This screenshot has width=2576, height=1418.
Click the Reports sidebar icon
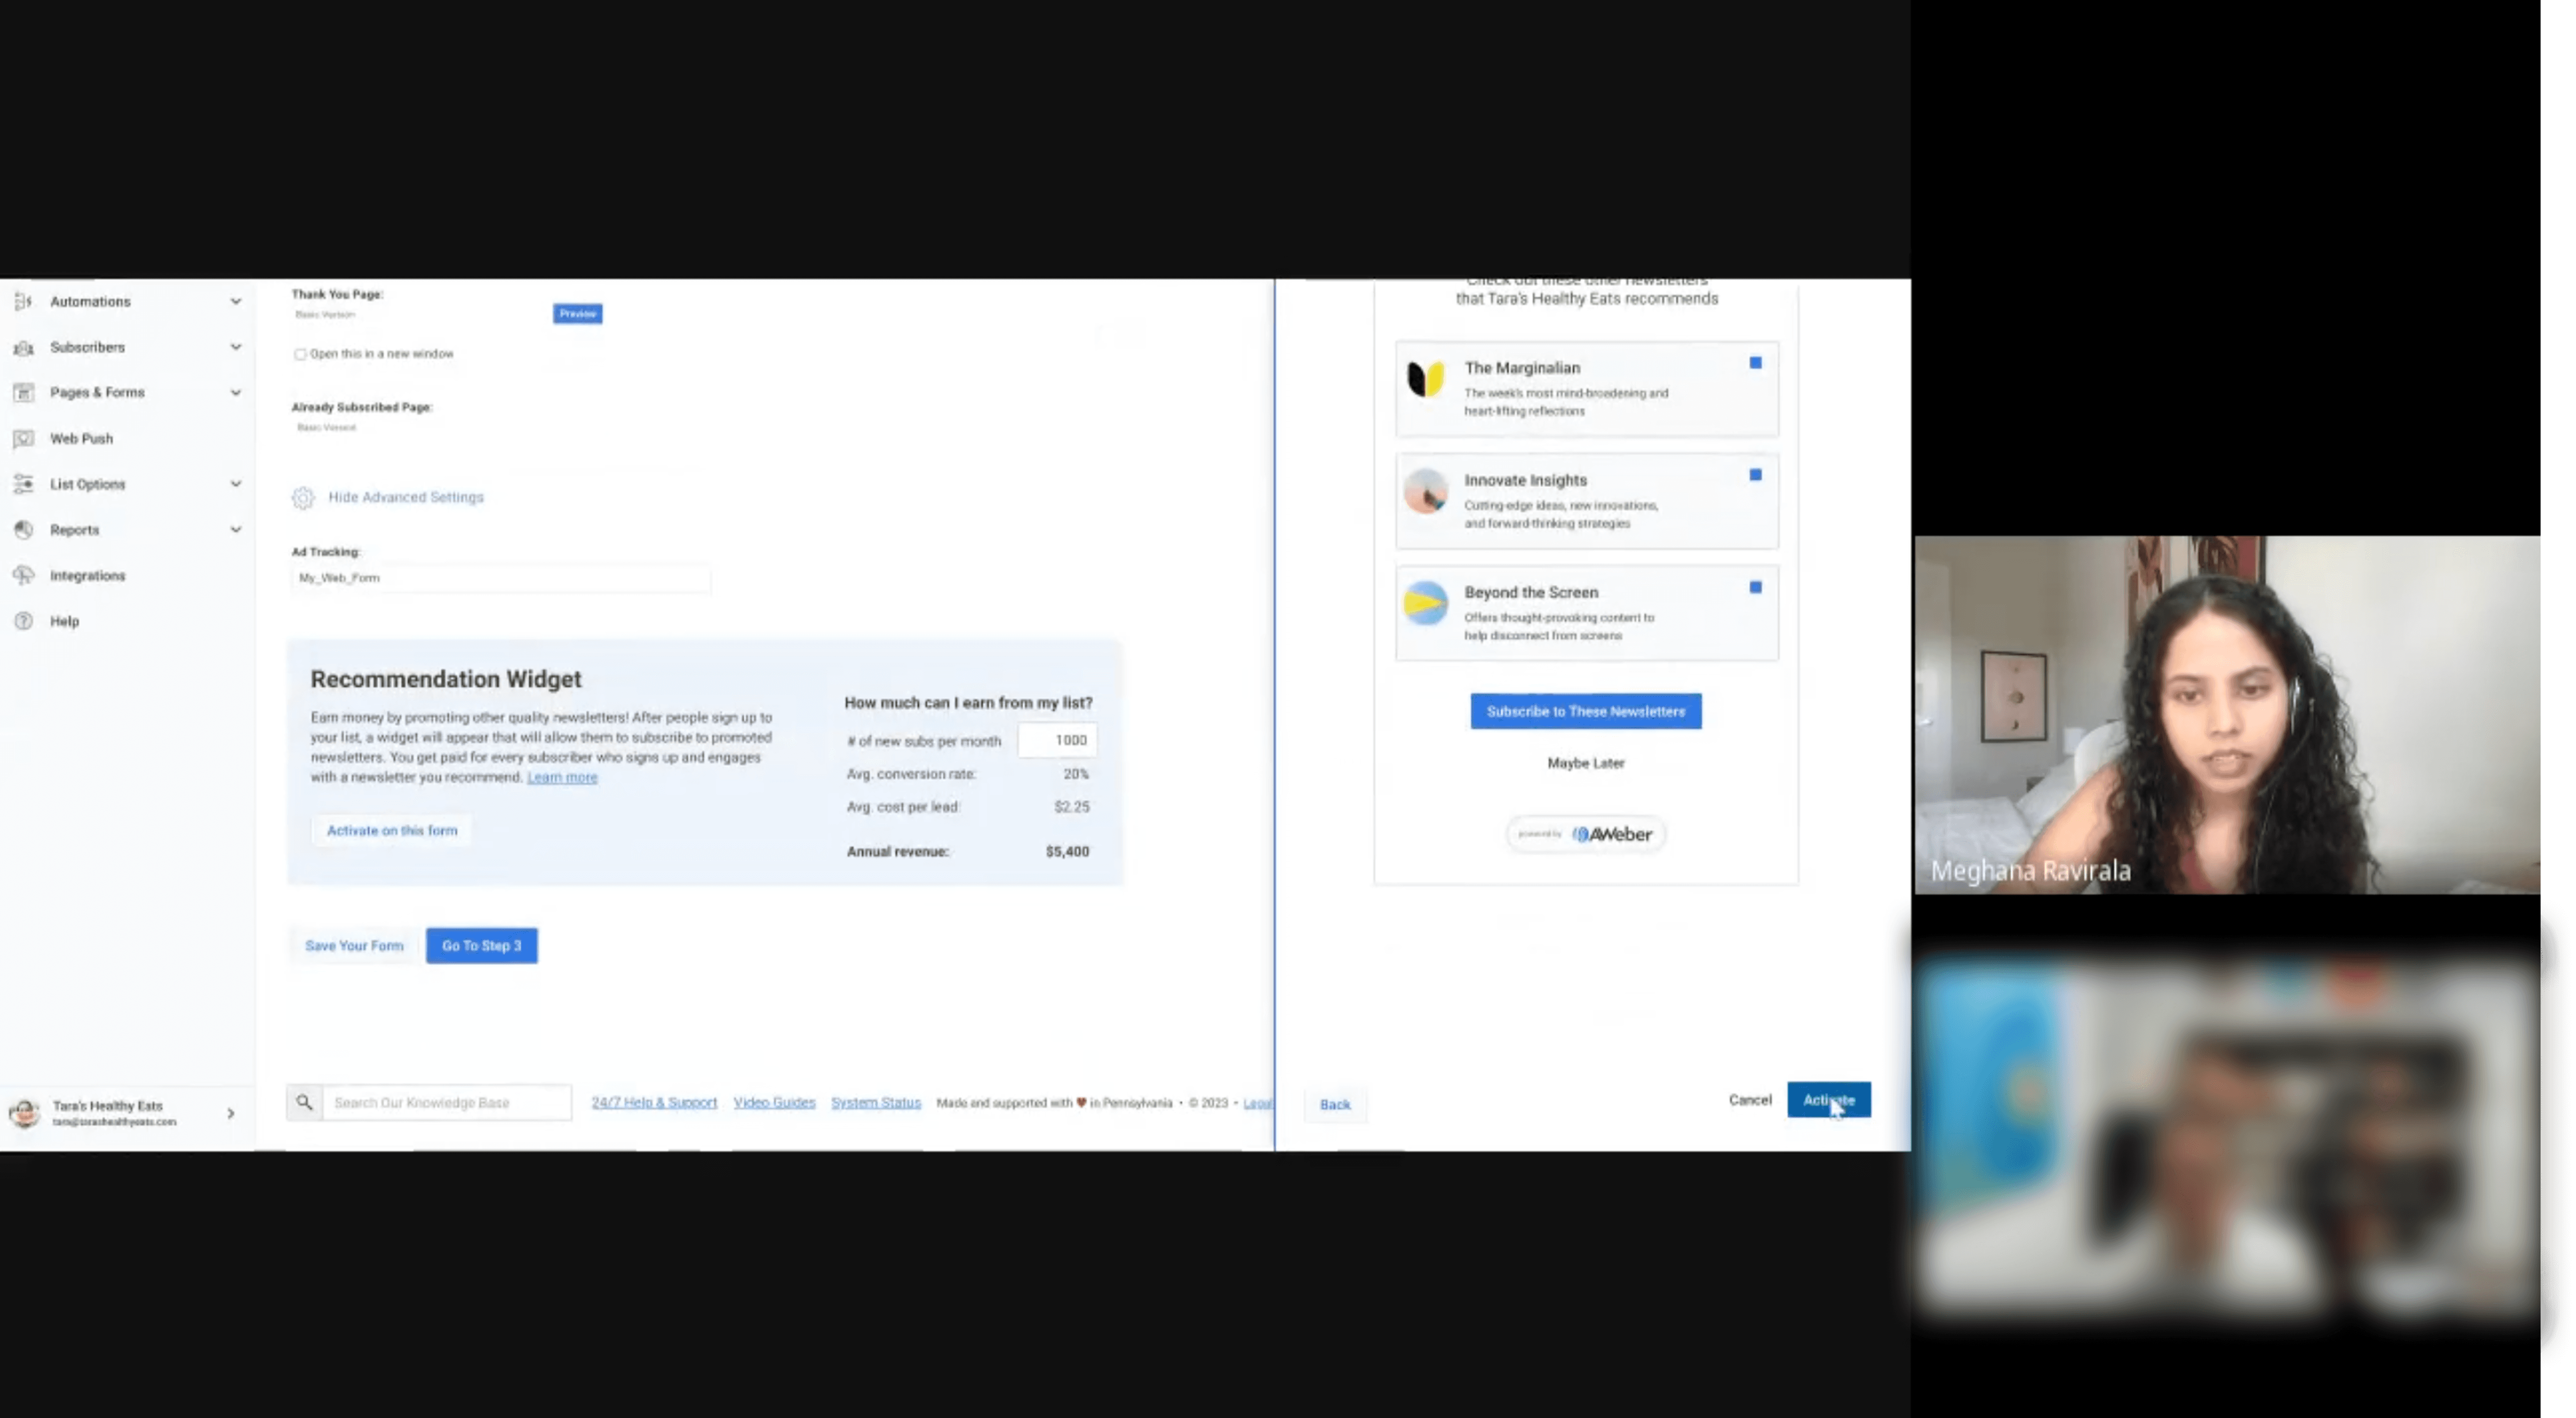point(23,530)
